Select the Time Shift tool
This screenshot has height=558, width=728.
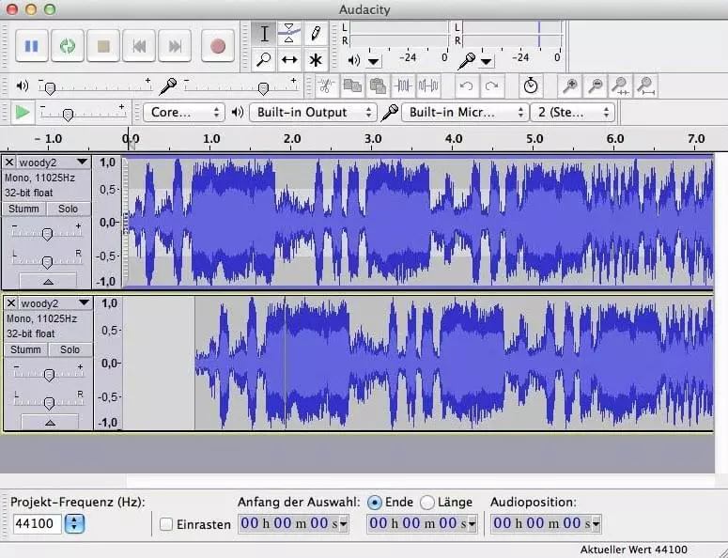289,60
